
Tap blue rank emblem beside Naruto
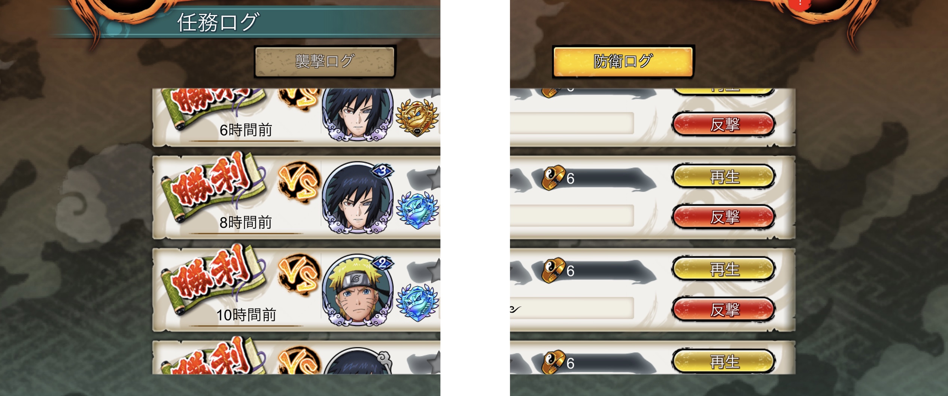click(417, 303)
